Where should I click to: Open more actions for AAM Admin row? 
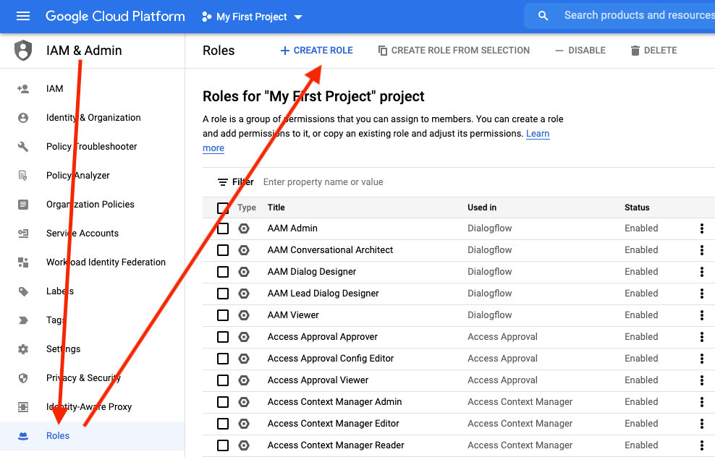(701, 228)
